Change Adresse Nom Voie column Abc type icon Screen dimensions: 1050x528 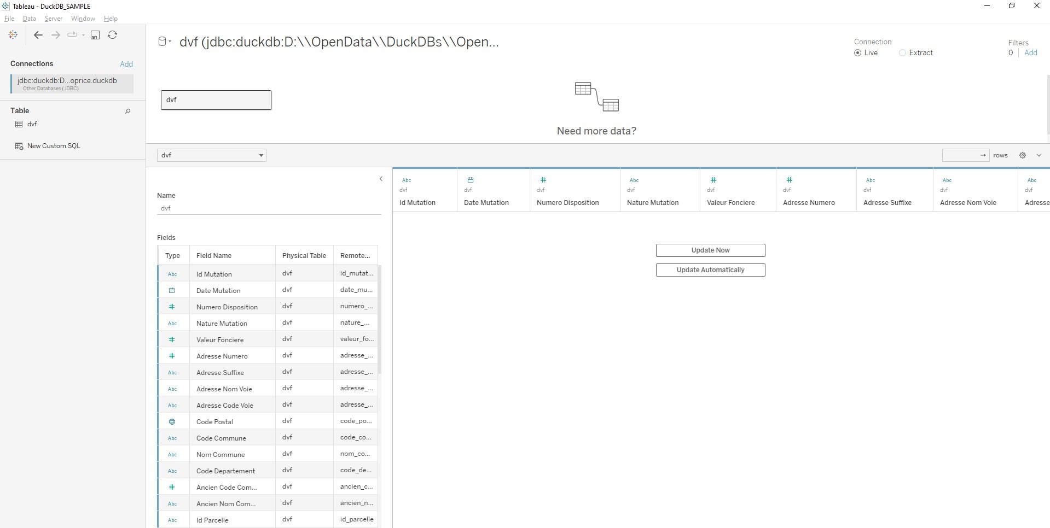click(x=947, y=180)
